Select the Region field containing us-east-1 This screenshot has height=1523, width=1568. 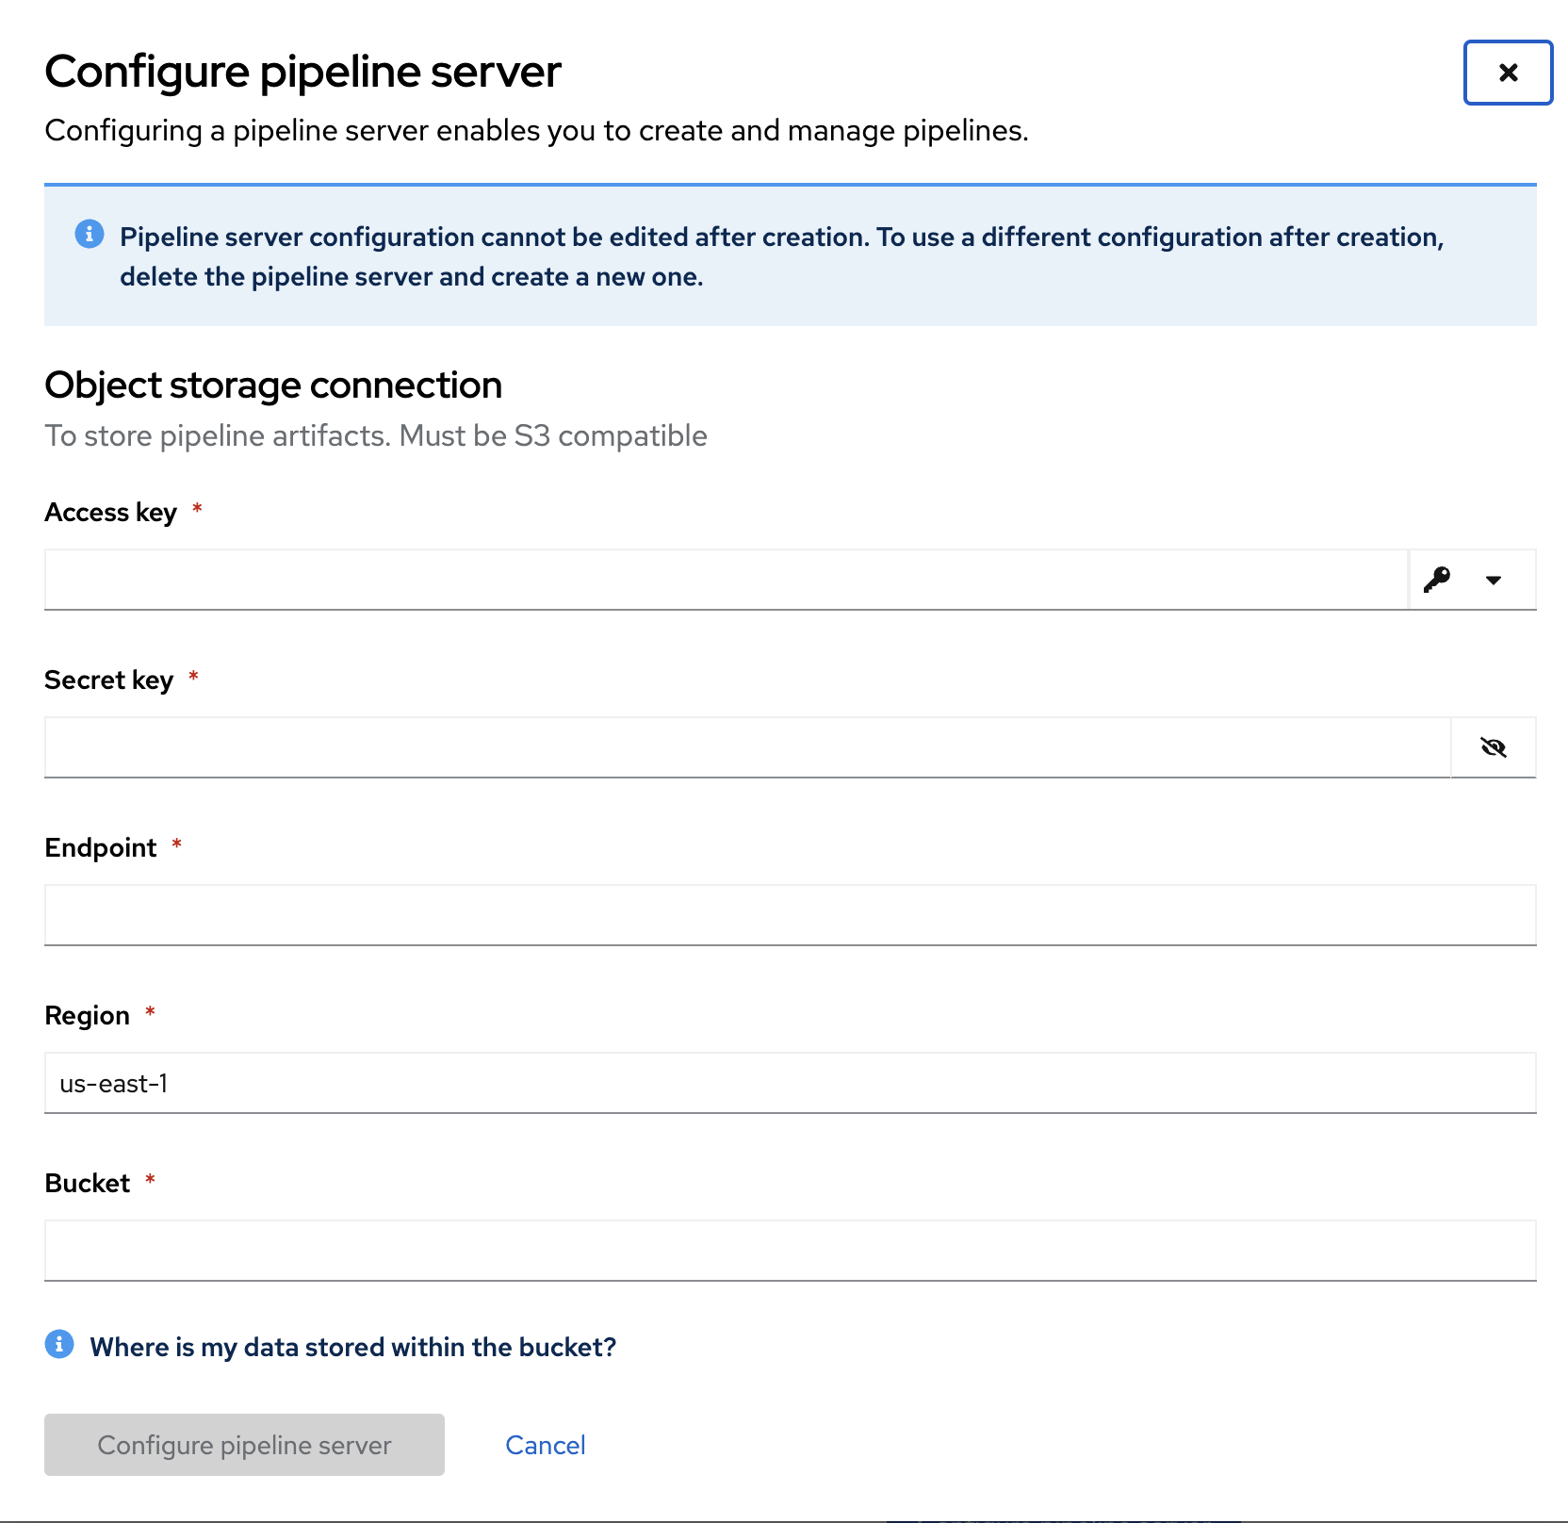click(791, 1083)
